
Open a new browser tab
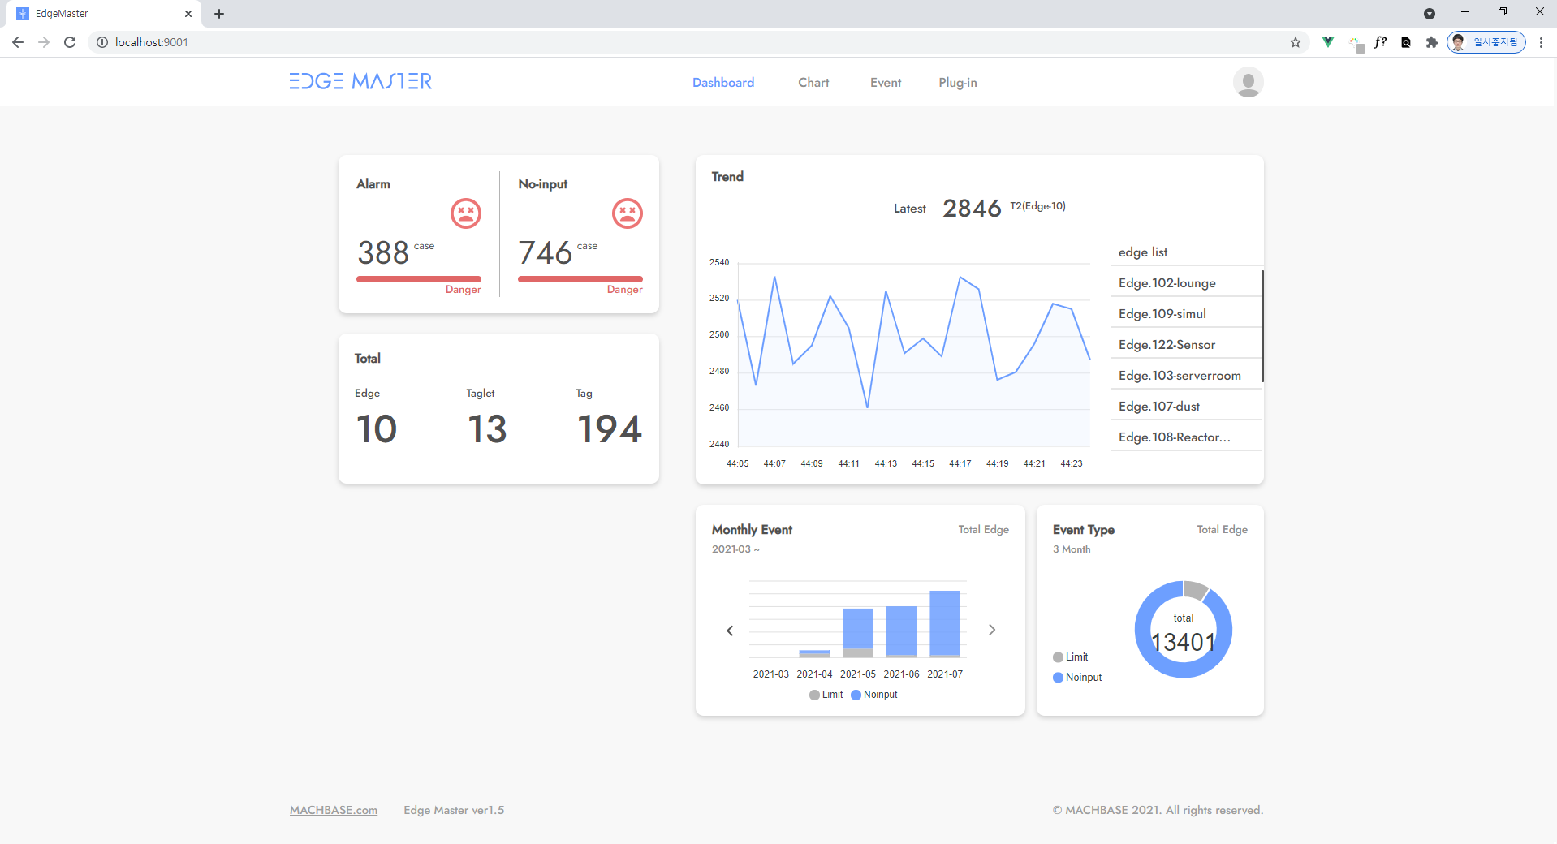tap(219, 14)
